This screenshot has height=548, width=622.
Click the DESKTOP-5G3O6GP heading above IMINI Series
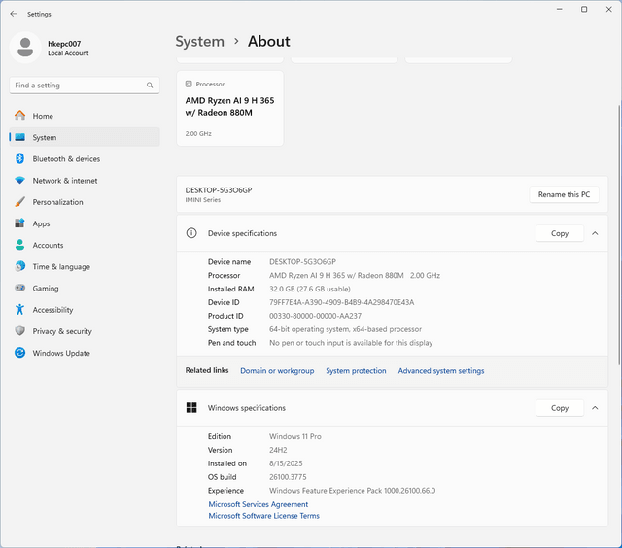[x=219, y=190]
